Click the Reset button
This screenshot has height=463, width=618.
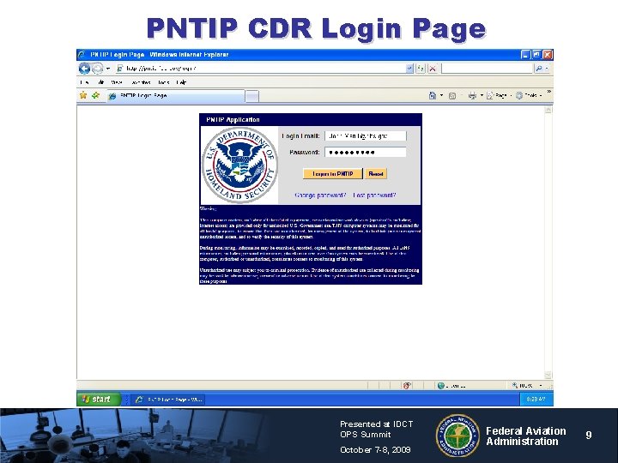coord(376,173)
